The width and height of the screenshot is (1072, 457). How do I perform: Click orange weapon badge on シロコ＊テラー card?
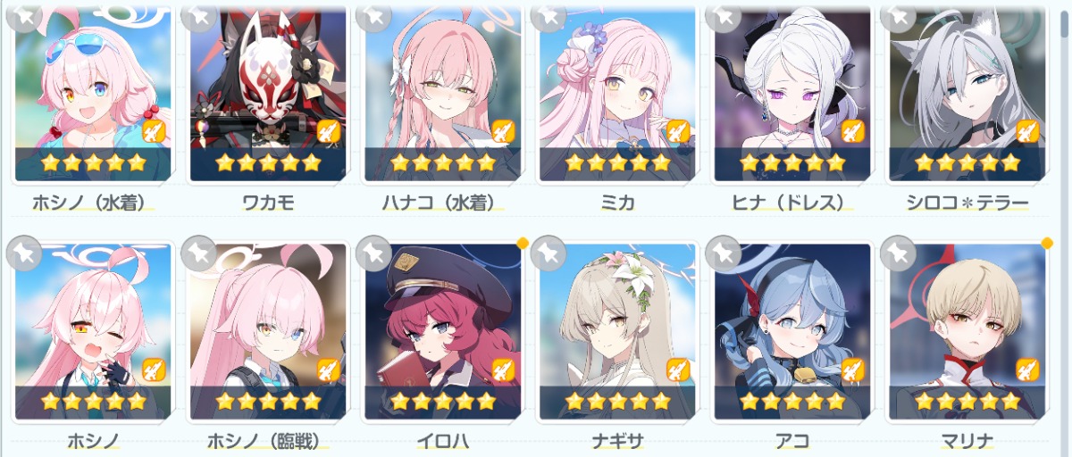pyautogui.click(x=1027, y=131)
